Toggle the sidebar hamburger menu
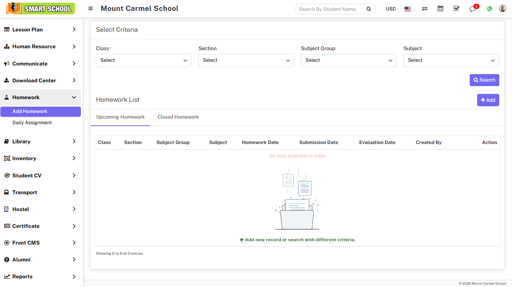Viewport: 512px width, 287px height. [91, 9]
